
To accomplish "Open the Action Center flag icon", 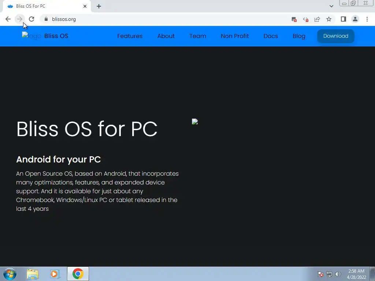I will [320, 274].
